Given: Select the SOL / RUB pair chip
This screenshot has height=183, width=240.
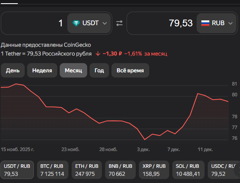Looking at the screenshot, I should [189, 170].
